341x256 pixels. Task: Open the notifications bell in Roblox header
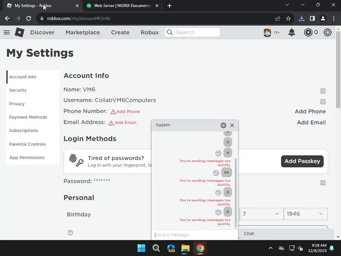point(292,32)
